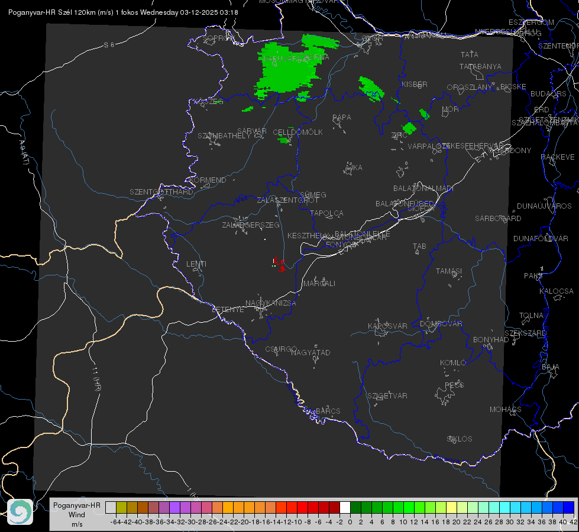Screen dimensions: 579x532
Task: Click the BAJA label
Action: (x=551, y=367)
